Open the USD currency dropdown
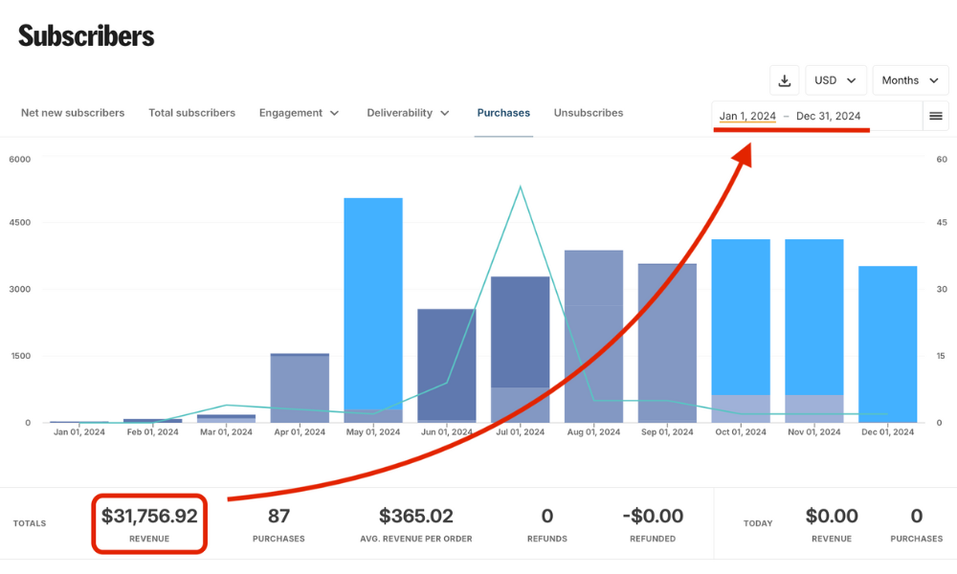This screenshot has height=574, width=957. tap(835, 80)
